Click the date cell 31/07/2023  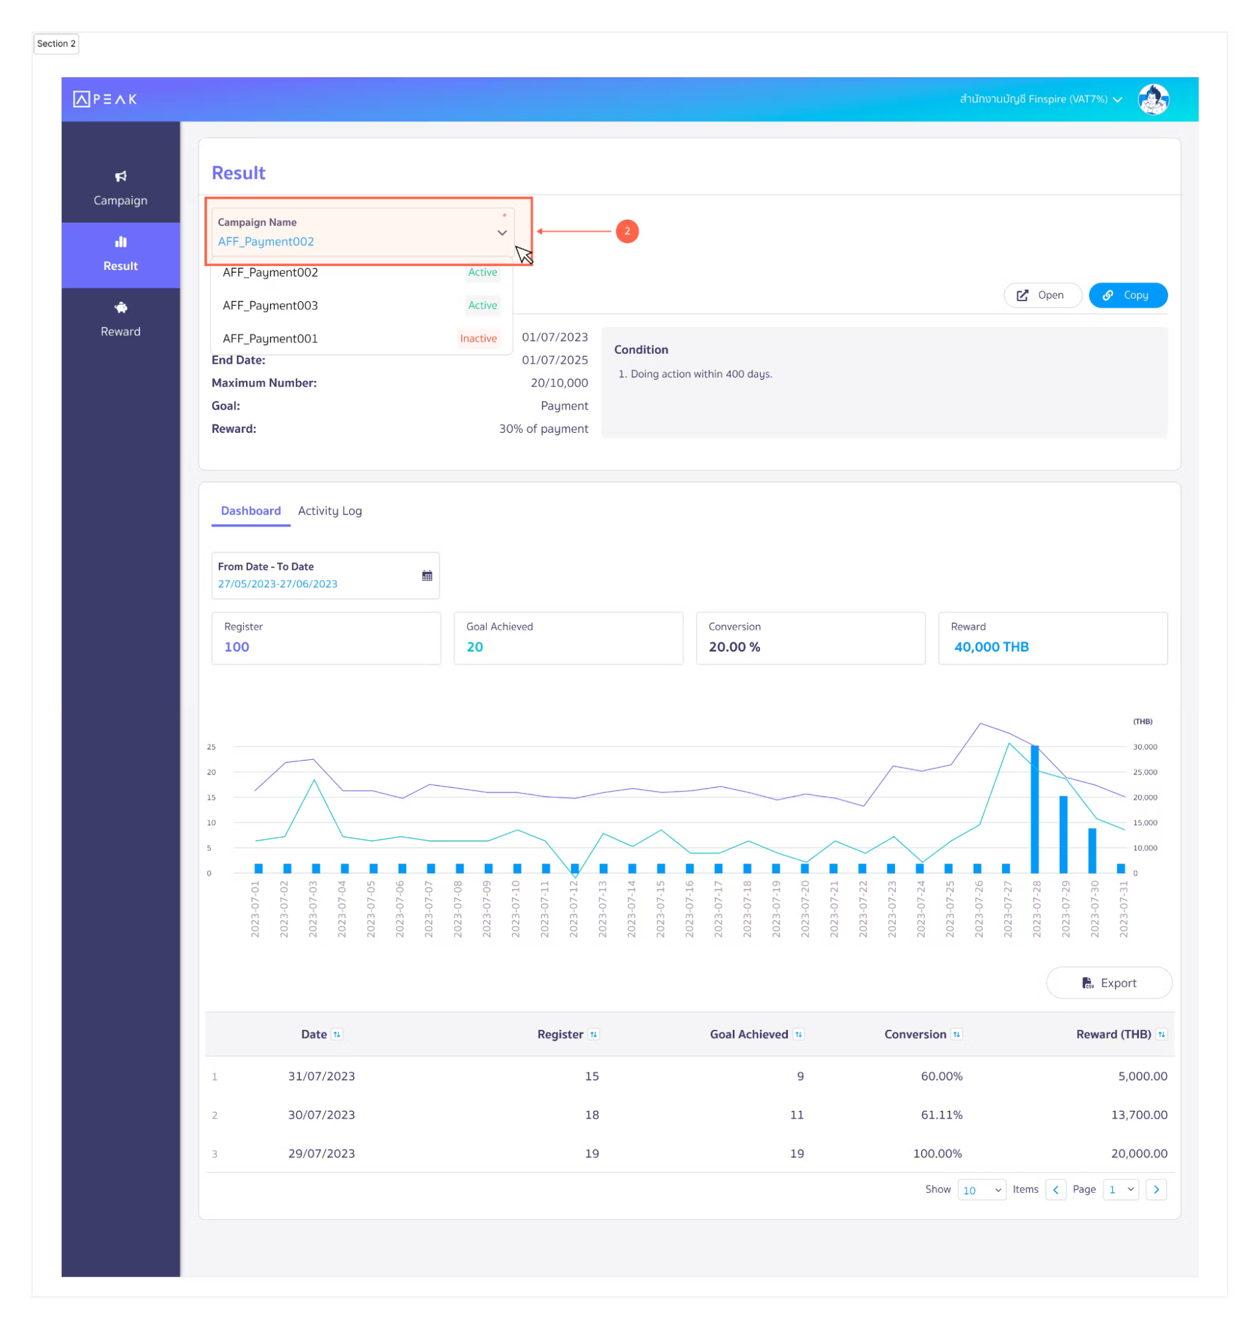[x=322, y=1076]
